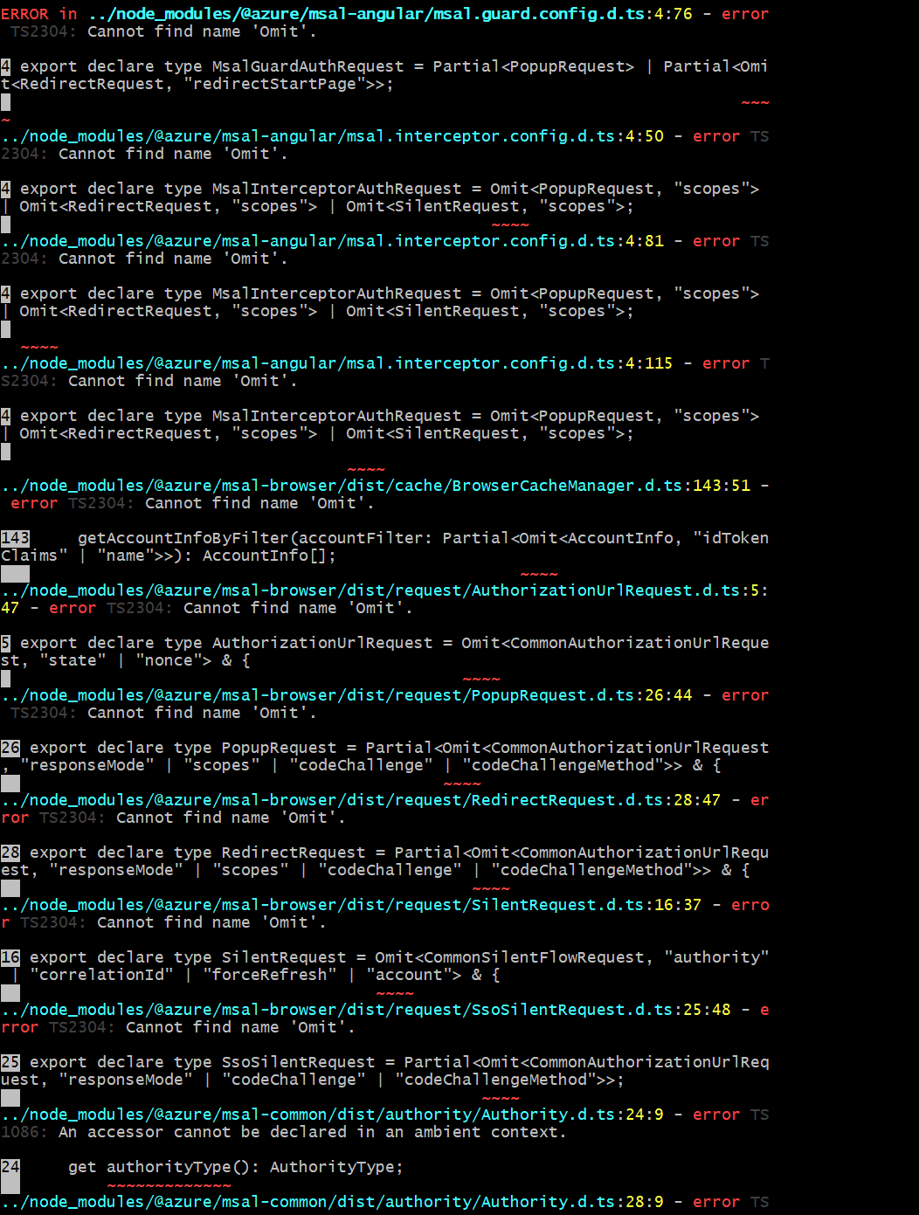Click line number 25 beside SsoSilentRequest

point(10,1061)
